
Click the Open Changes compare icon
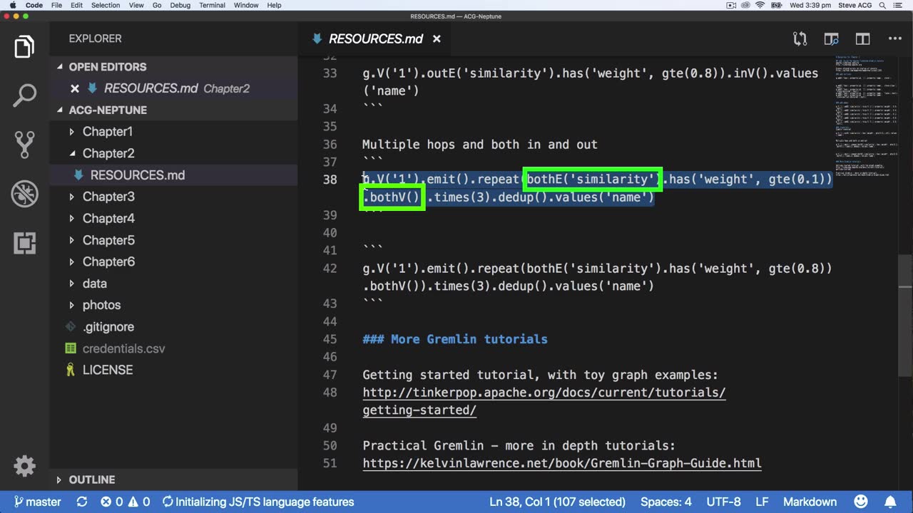(x=800, y=38)
